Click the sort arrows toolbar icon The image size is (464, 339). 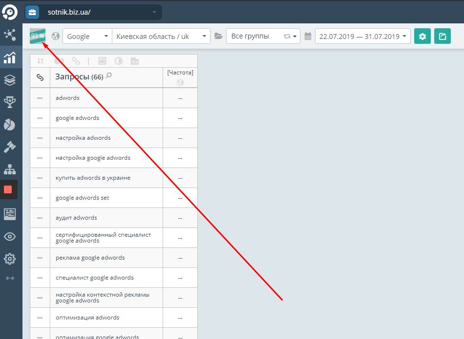[x=41, y=61]
